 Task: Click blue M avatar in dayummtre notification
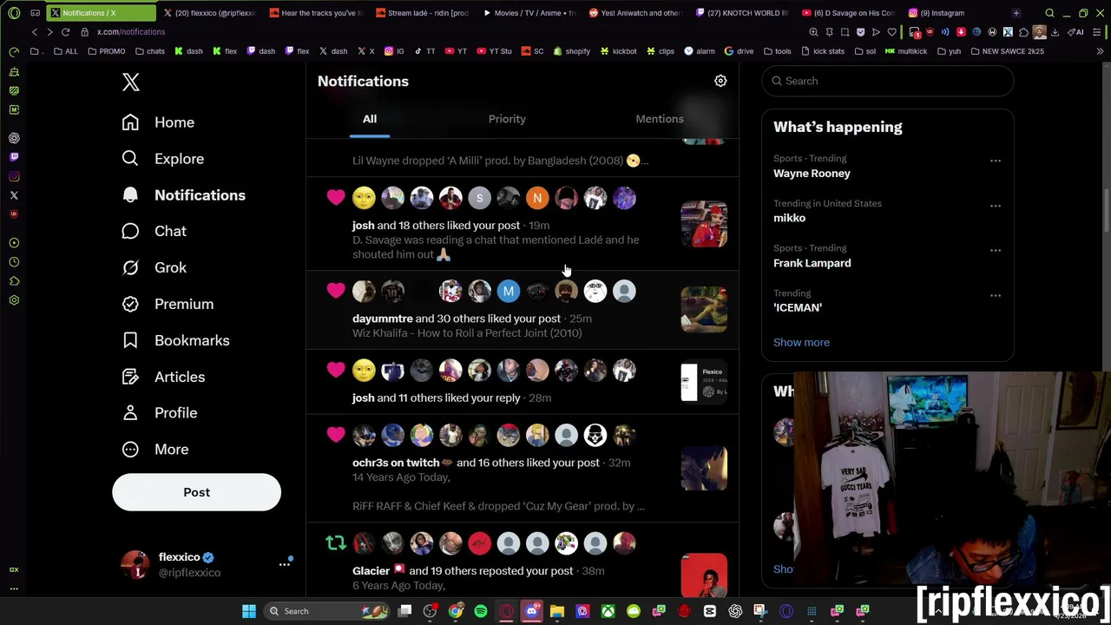coord(509,292)
